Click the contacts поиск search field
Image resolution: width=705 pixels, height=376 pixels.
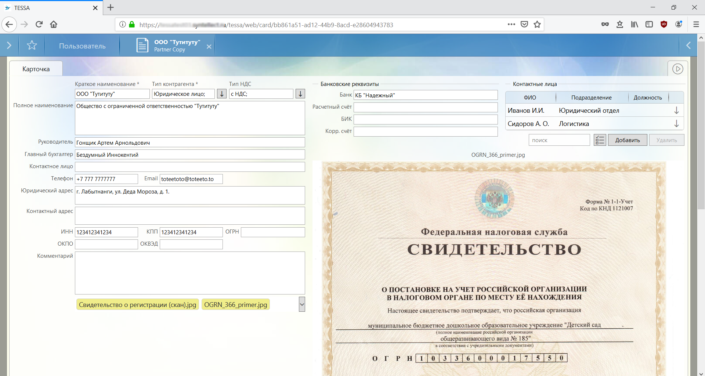[x=559, y=140]
